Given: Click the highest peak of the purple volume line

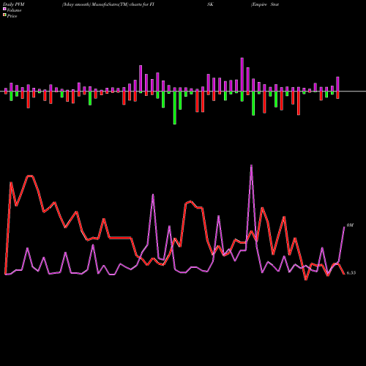Looking at the screenshot, I should pos(251,166).
